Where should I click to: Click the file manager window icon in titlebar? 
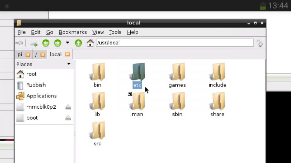pos(19,23)
